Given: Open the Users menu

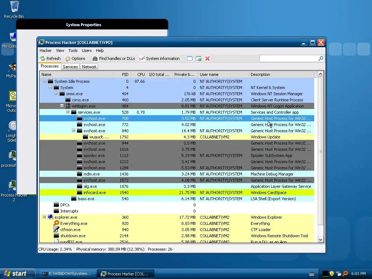Looking at the screenshot, I should (86, 50).
